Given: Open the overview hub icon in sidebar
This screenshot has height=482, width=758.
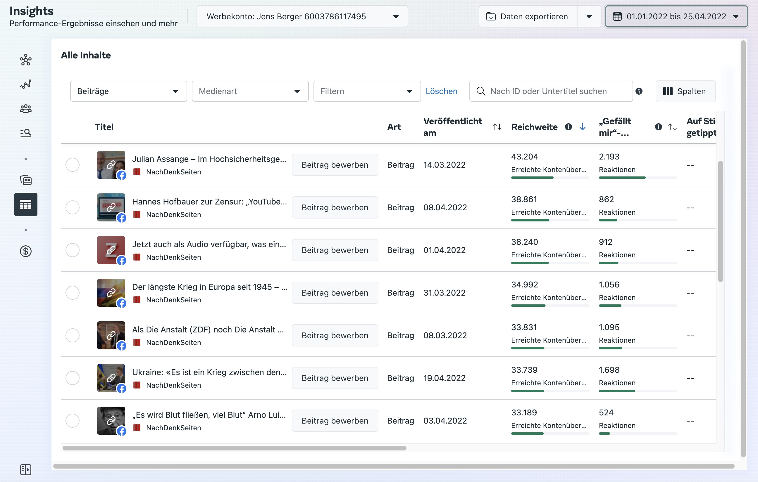Looking at the screenshot, I should pyautogui.click(x=25, y=60).
